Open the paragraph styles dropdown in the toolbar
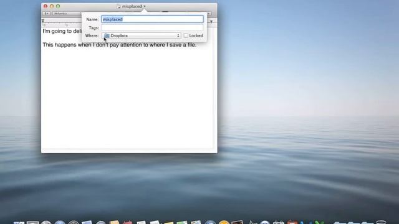Screen dimensions: 399x224 point(46,13)
